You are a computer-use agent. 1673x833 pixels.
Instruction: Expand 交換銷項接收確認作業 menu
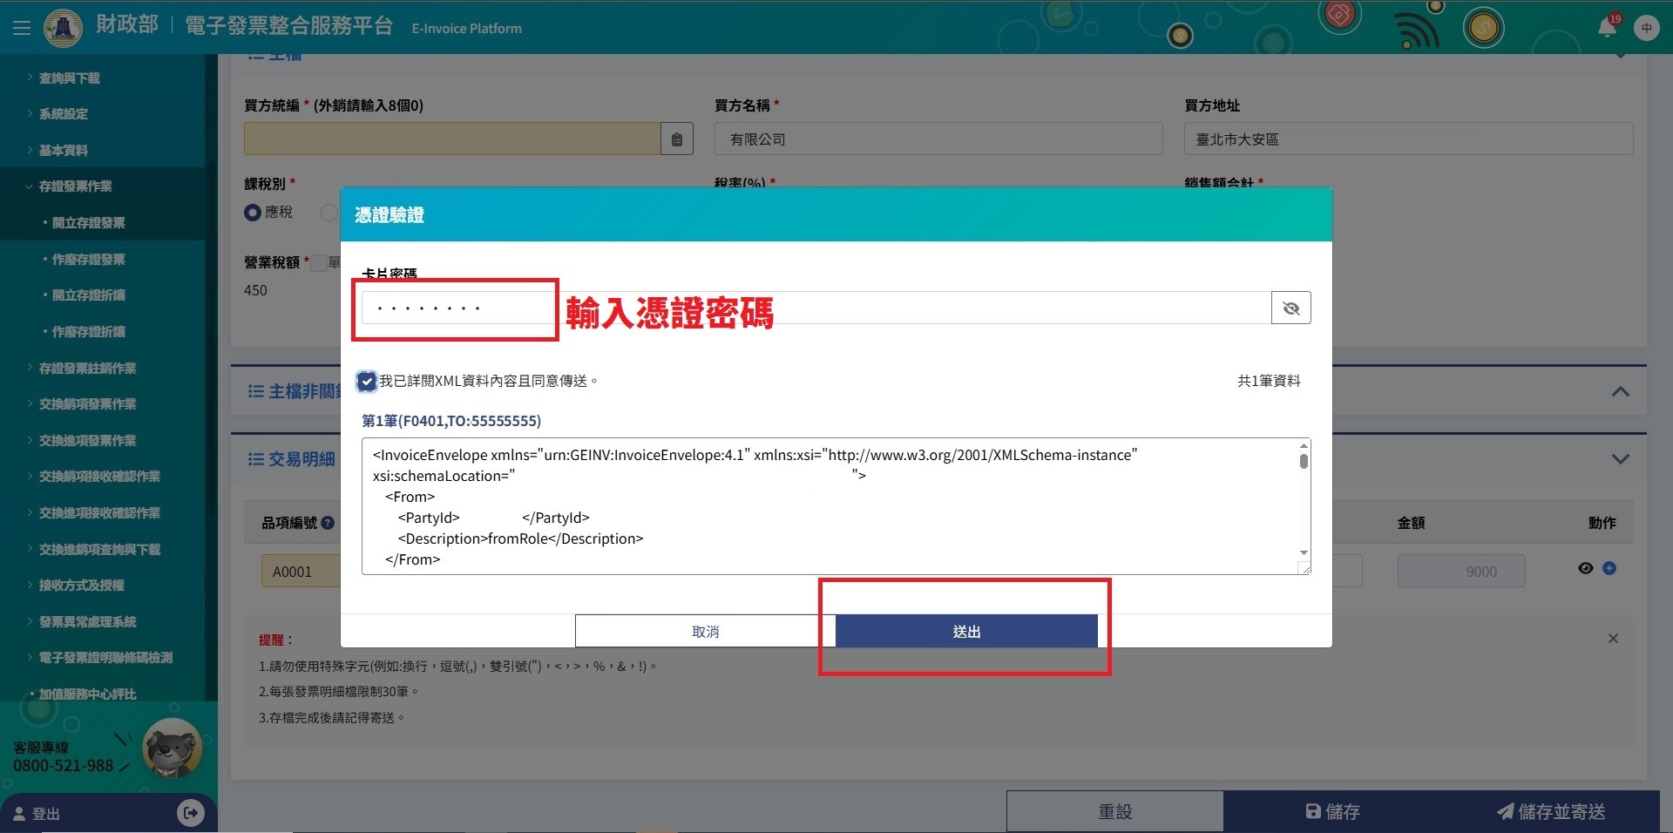tap(99, 477)
